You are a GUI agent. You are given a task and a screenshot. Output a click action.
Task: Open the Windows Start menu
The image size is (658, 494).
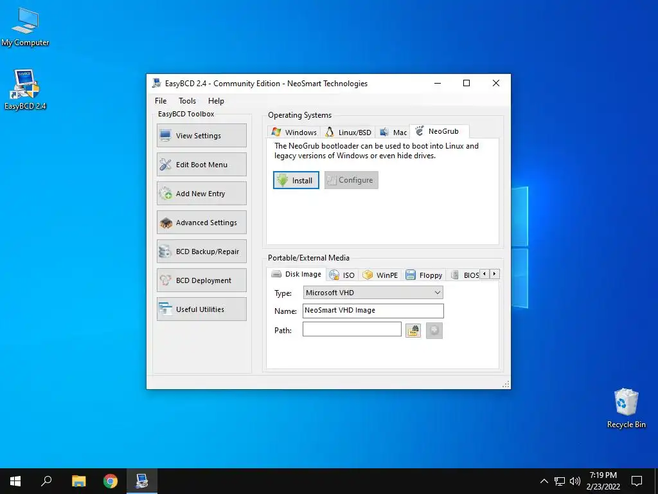15,481
